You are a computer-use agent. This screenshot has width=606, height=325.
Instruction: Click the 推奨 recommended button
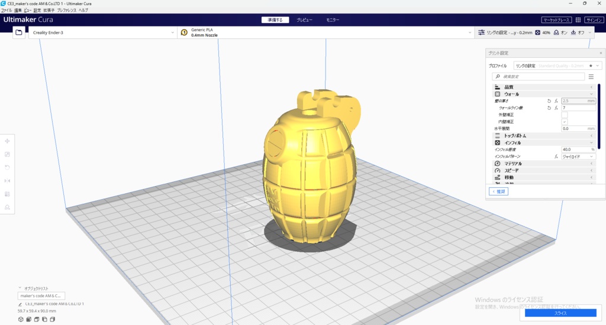(498, 191)
